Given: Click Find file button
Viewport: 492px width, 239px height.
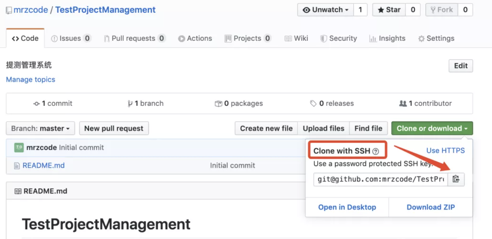Looking at the screenshot, I should coord(368,128).
